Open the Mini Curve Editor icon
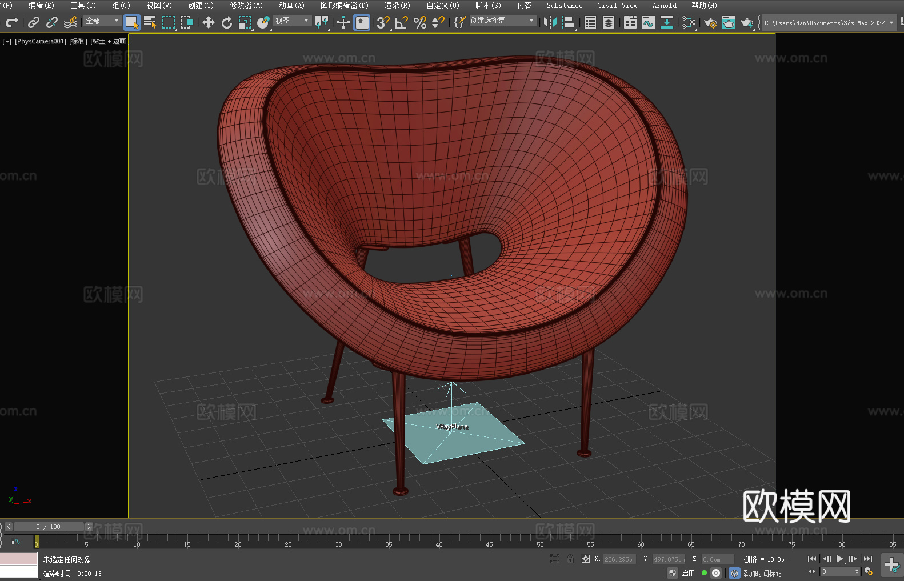This screenshot has width=904, height=581. point(15,541)
